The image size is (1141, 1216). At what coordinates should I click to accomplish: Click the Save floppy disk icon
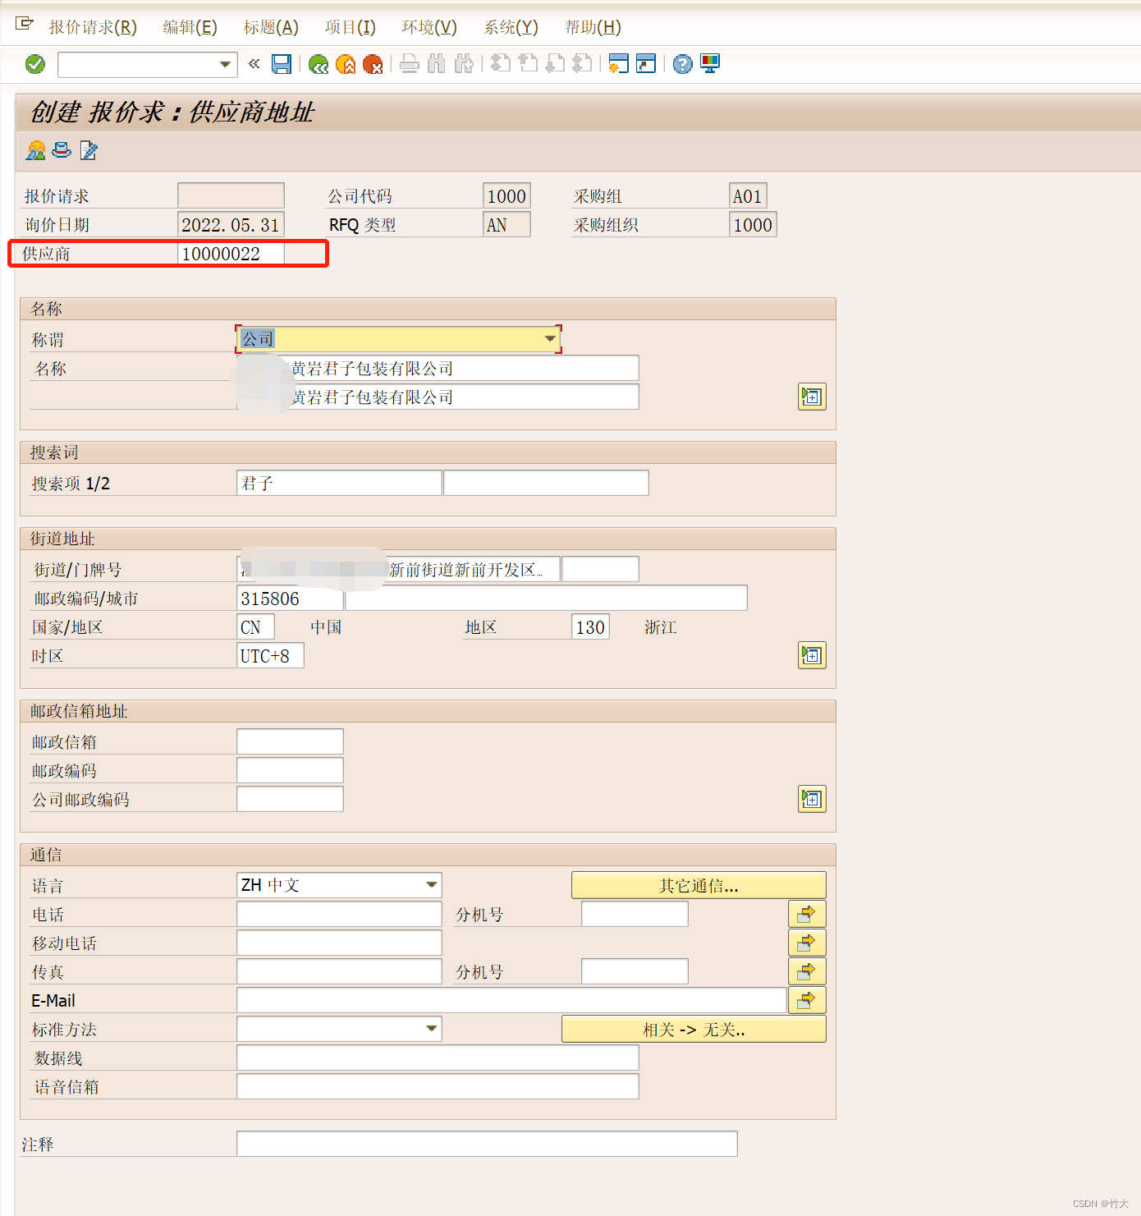tap(282, 64)
